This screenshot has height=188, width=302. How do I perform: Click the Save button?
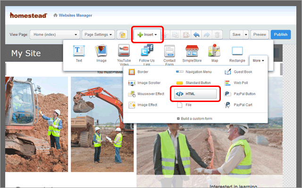point(236,35)
